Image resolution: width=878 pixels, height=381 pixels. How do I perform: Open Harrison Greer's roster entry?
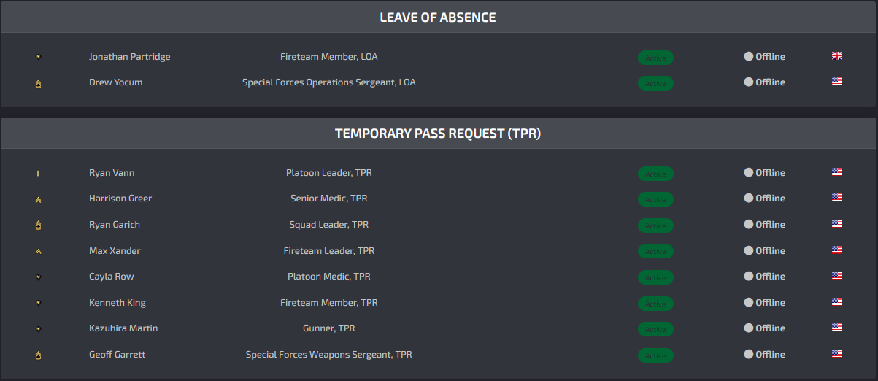(x=120, y=199)
